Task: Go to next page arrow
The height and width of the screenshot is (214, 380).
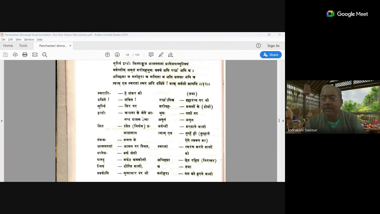Action: coord(117,55)
